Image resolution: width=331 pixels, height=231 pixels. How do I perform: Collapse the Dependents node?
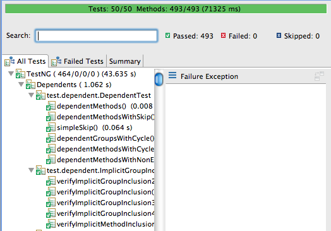coord(21,85)
